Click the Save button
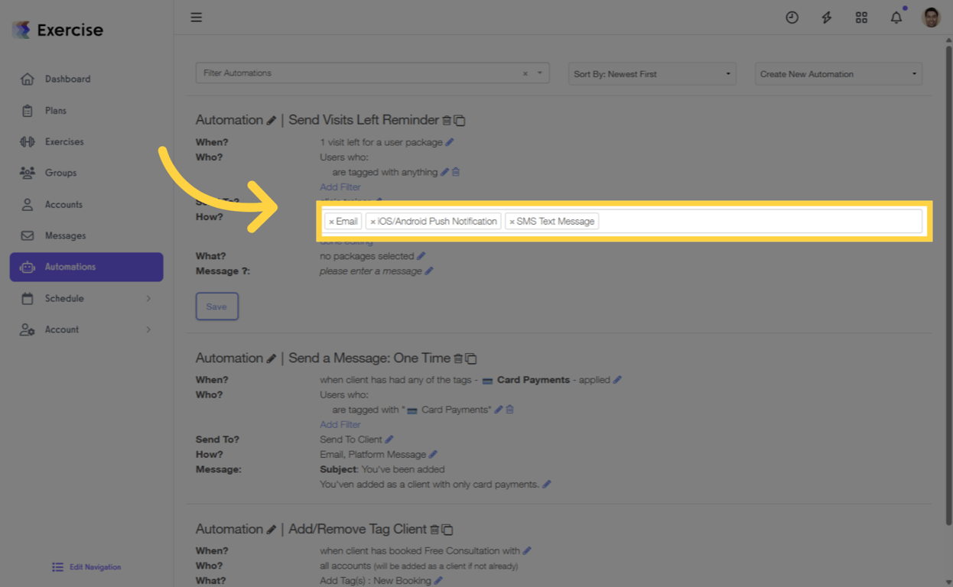The width and height of the screenshot is (953, 587). click(216, 306)
